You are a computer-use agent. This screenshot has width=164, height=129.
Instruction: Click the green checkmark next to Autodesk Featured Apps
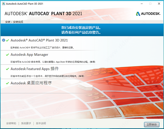click(x=7, y=69)
